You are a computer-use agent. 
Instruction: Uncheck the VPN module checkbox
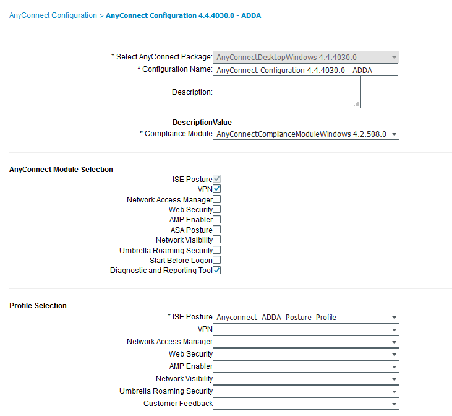(x=217, y=189)
